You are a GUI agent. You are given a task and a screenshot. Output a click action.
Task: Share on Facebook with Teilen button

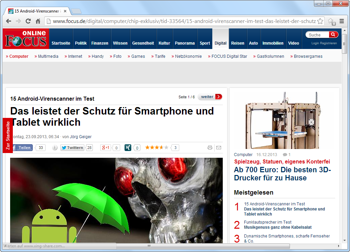tap(22, 148)
